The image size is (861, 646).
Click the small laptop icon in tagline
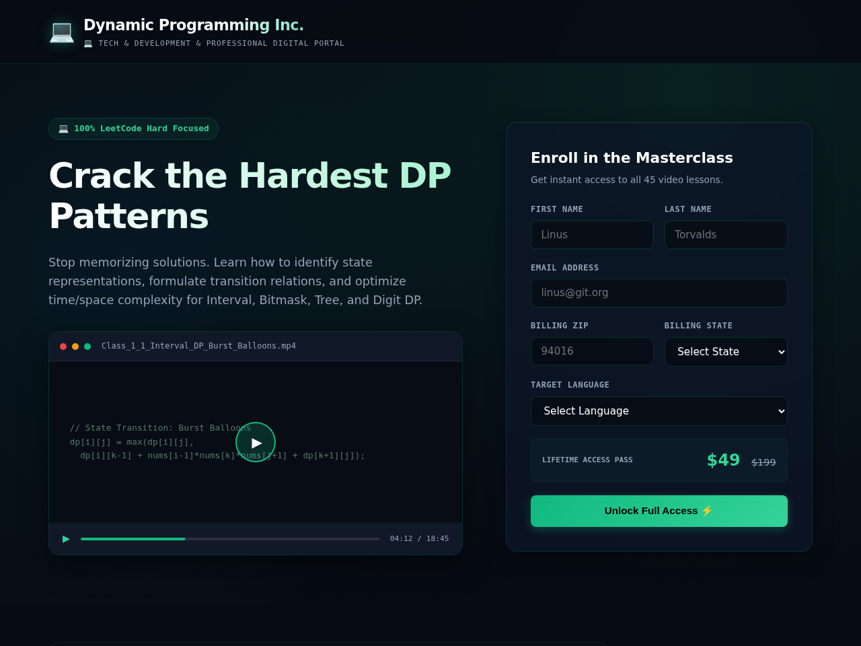[x=88, y=43]
